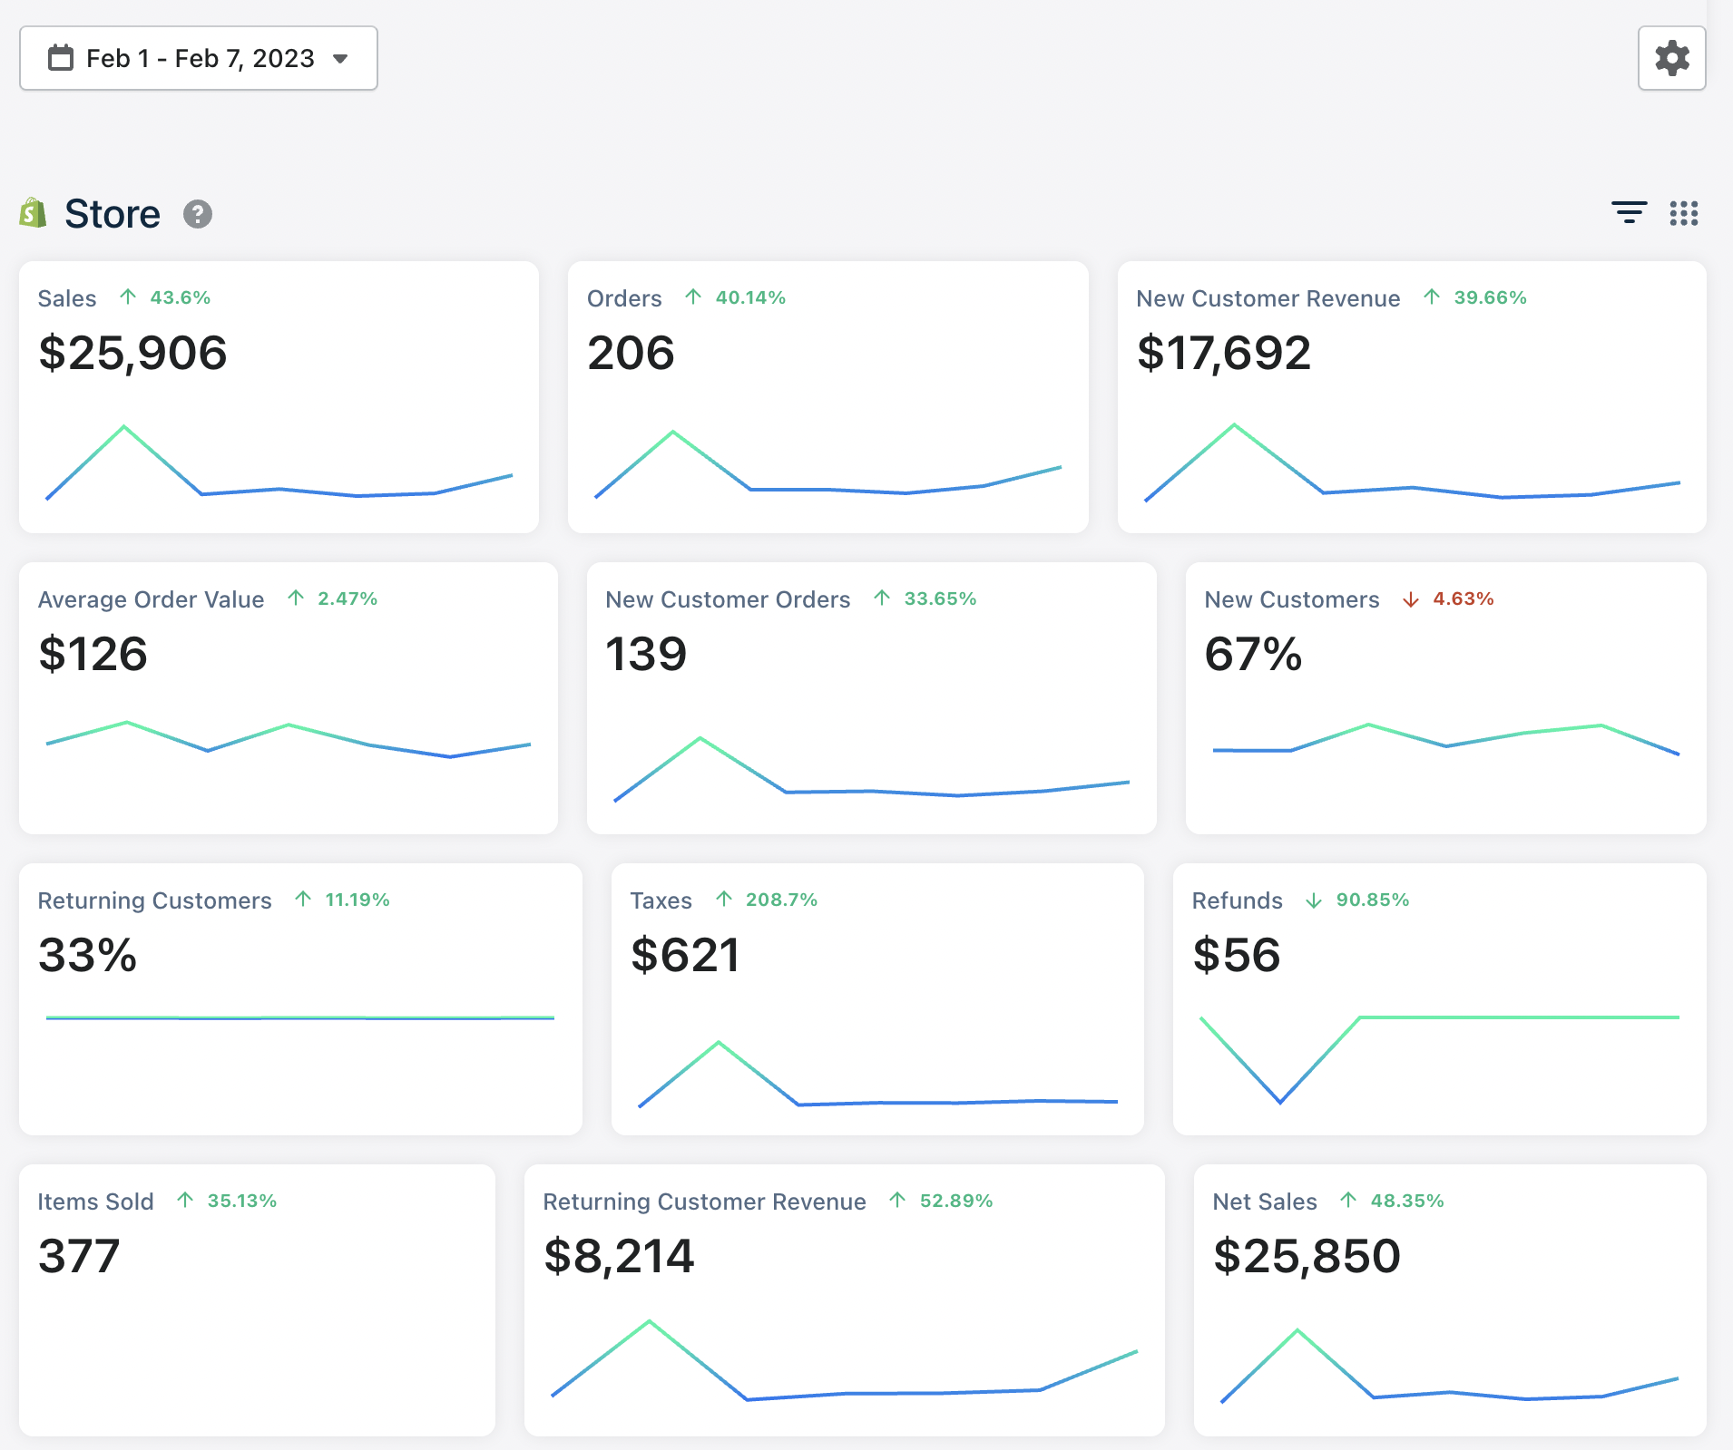
Task: Select the 377 Items Sold value
Action: pos(79,1256)
